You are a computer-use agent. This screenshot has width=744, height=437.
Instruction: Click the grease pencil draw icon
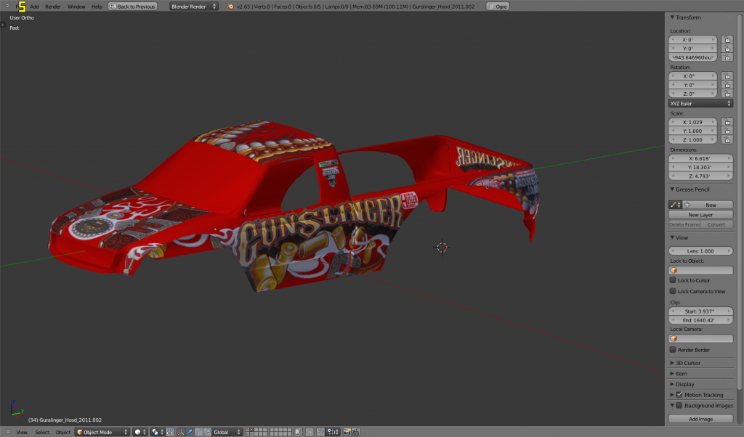pos(675,205)
